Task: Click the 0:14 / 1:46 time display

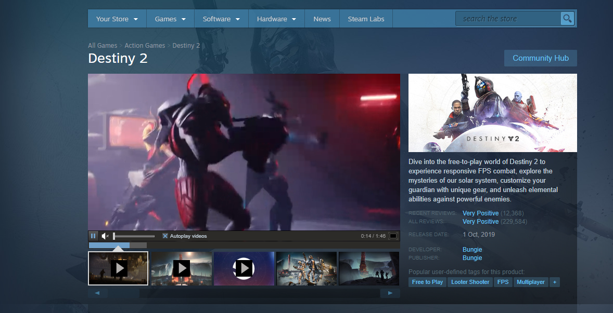Action: click(x=373, y=236)
